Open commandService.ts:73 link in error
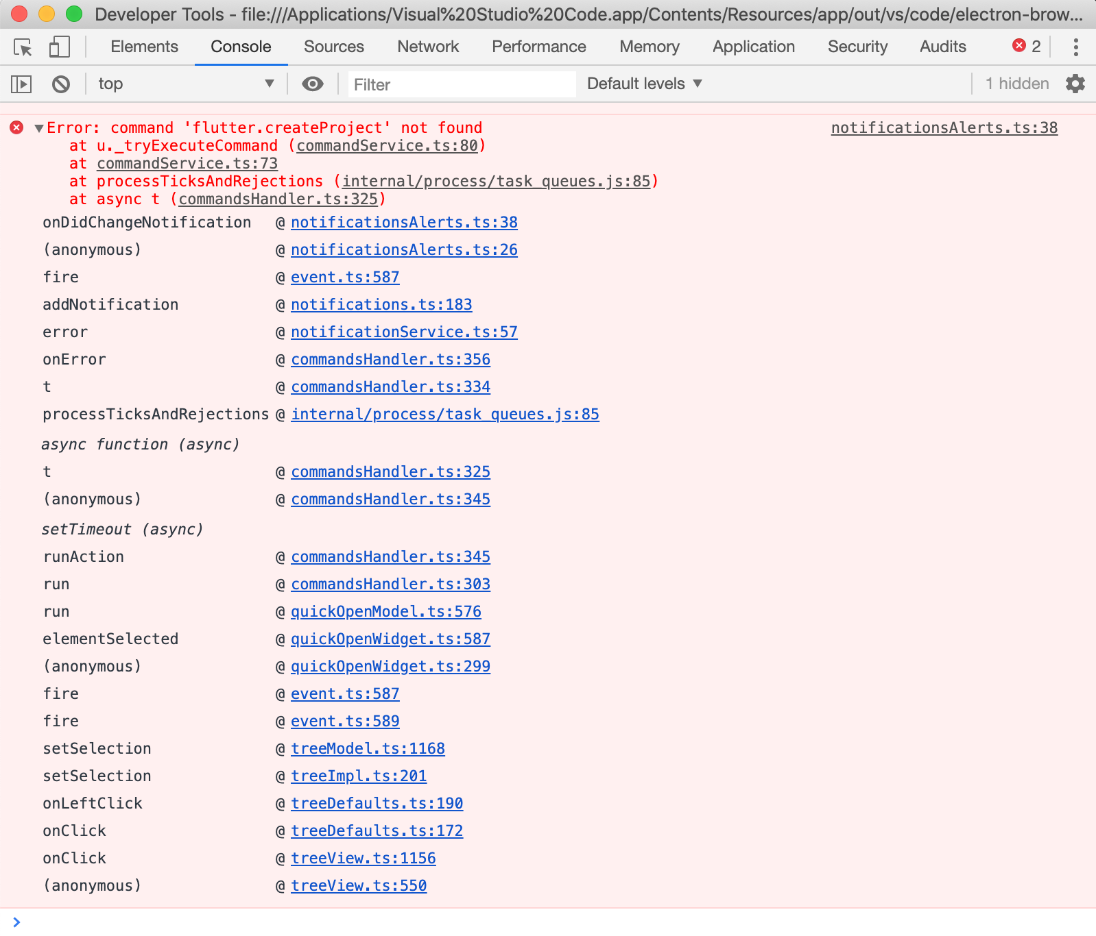Image resolution: width=1096 pixels, height=936 pixels. pos(187,163)
